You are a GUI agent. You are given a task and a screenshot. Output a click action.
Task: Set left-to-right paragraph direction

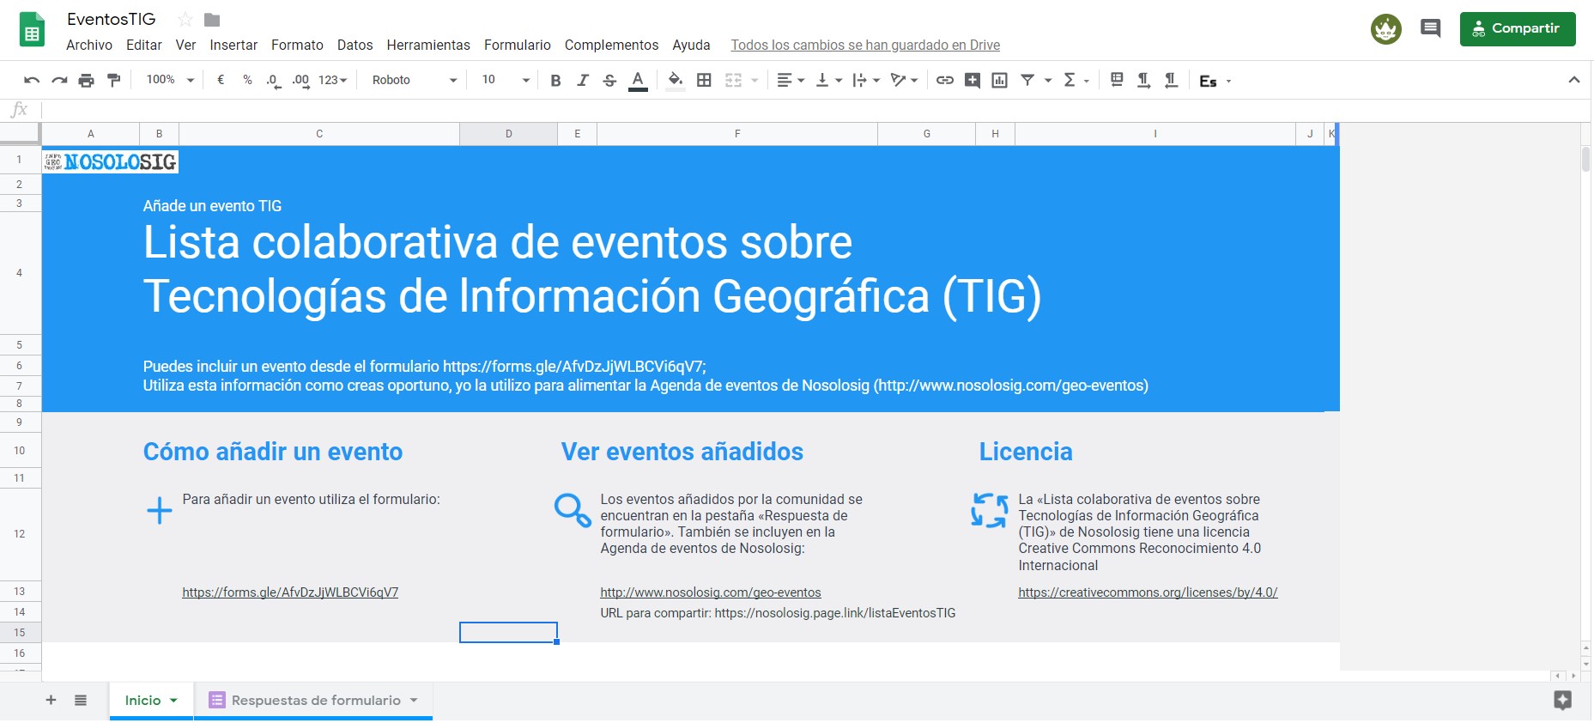pyautogui.click(x=1143, y=80)
